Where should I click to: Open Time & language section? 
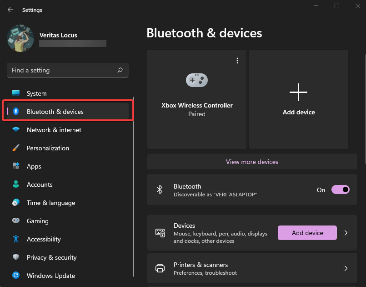click(x=50, y=203)
